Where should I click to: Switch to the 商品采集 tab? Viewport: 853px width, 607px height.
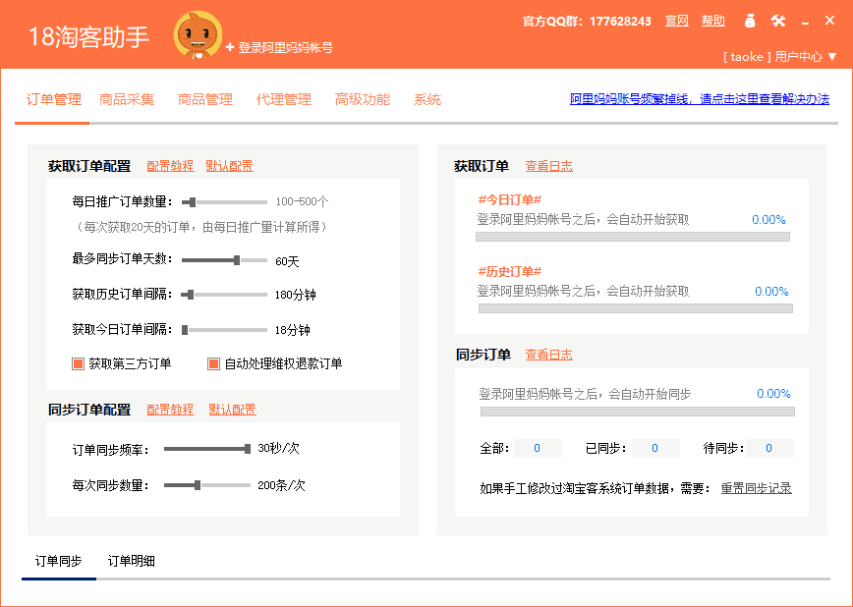click(x=127, y=99)
